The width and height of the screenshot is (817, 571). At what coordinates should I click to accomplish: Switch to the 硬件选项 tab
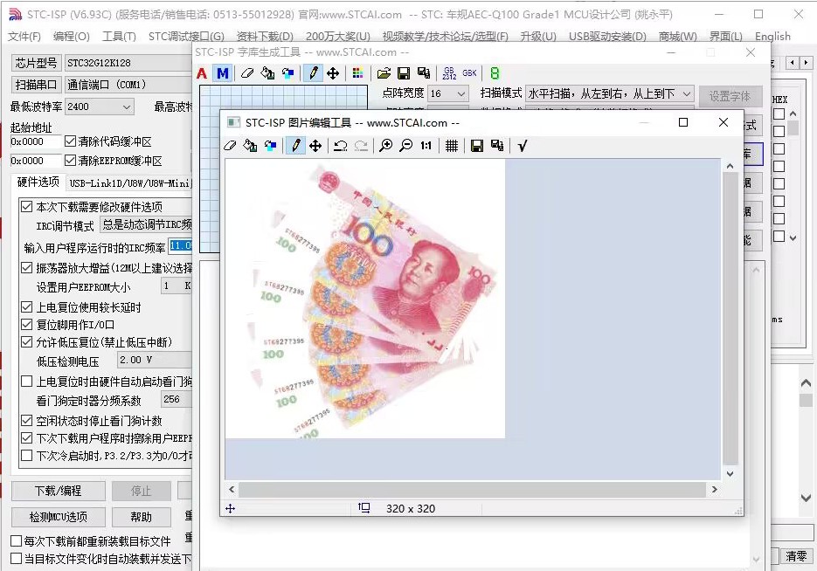pos(38,182)
